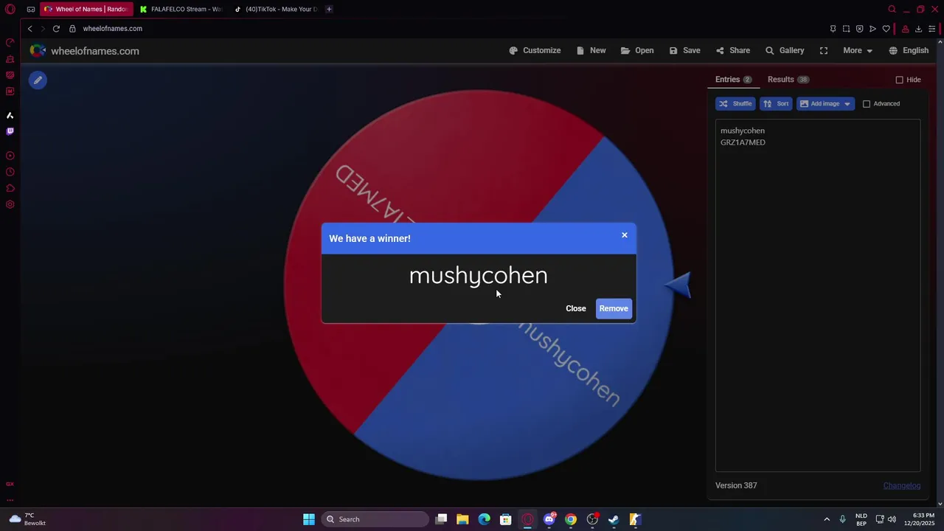Image resolution: width=944 pixels, height=531 pixels.
Task: Open the Opera workspaces icon
Action: (31, 10)
